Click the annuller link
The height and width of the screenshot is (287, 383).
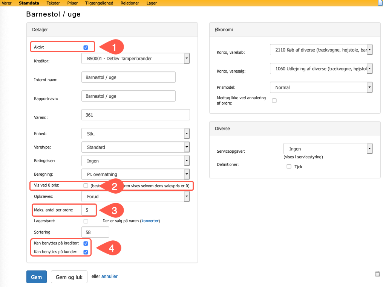click(x=109, y=276)
